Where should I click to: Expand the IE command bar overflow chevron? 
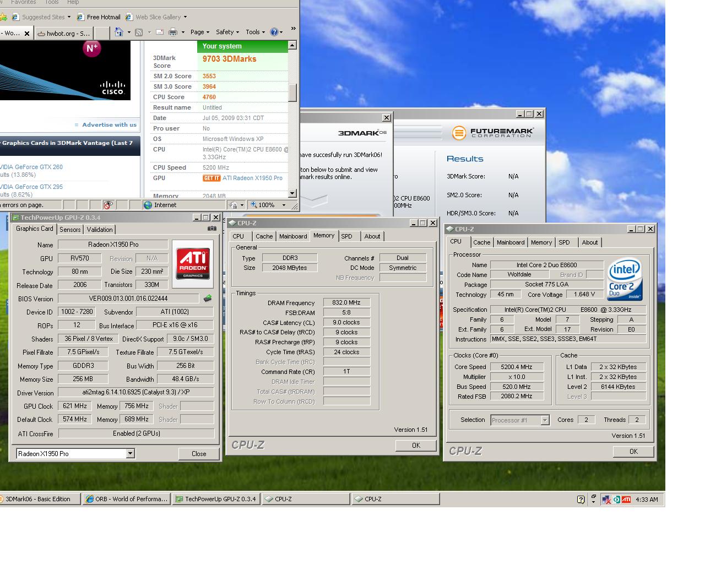[293, 29]
